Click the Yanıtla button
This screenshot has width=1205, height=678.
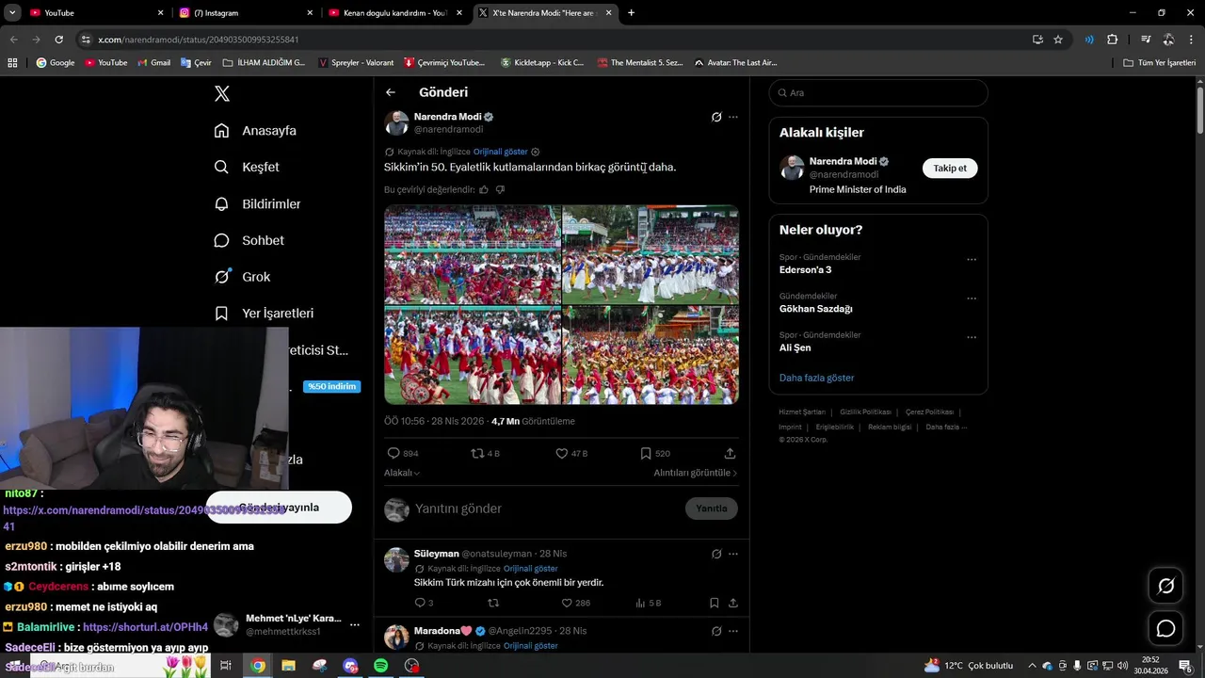click(712, 508)
